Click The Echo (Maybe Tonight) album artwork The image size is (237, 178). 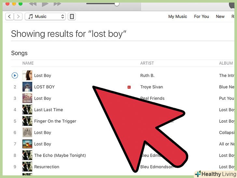tap(27, 155)
